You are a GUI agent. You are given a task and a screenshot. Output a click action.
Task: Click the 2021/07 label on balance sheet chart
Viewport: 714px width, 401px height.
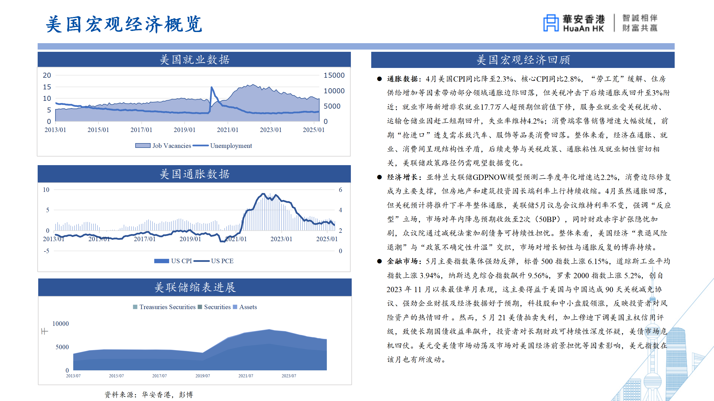pyautogui.click(x=246, y=376)
